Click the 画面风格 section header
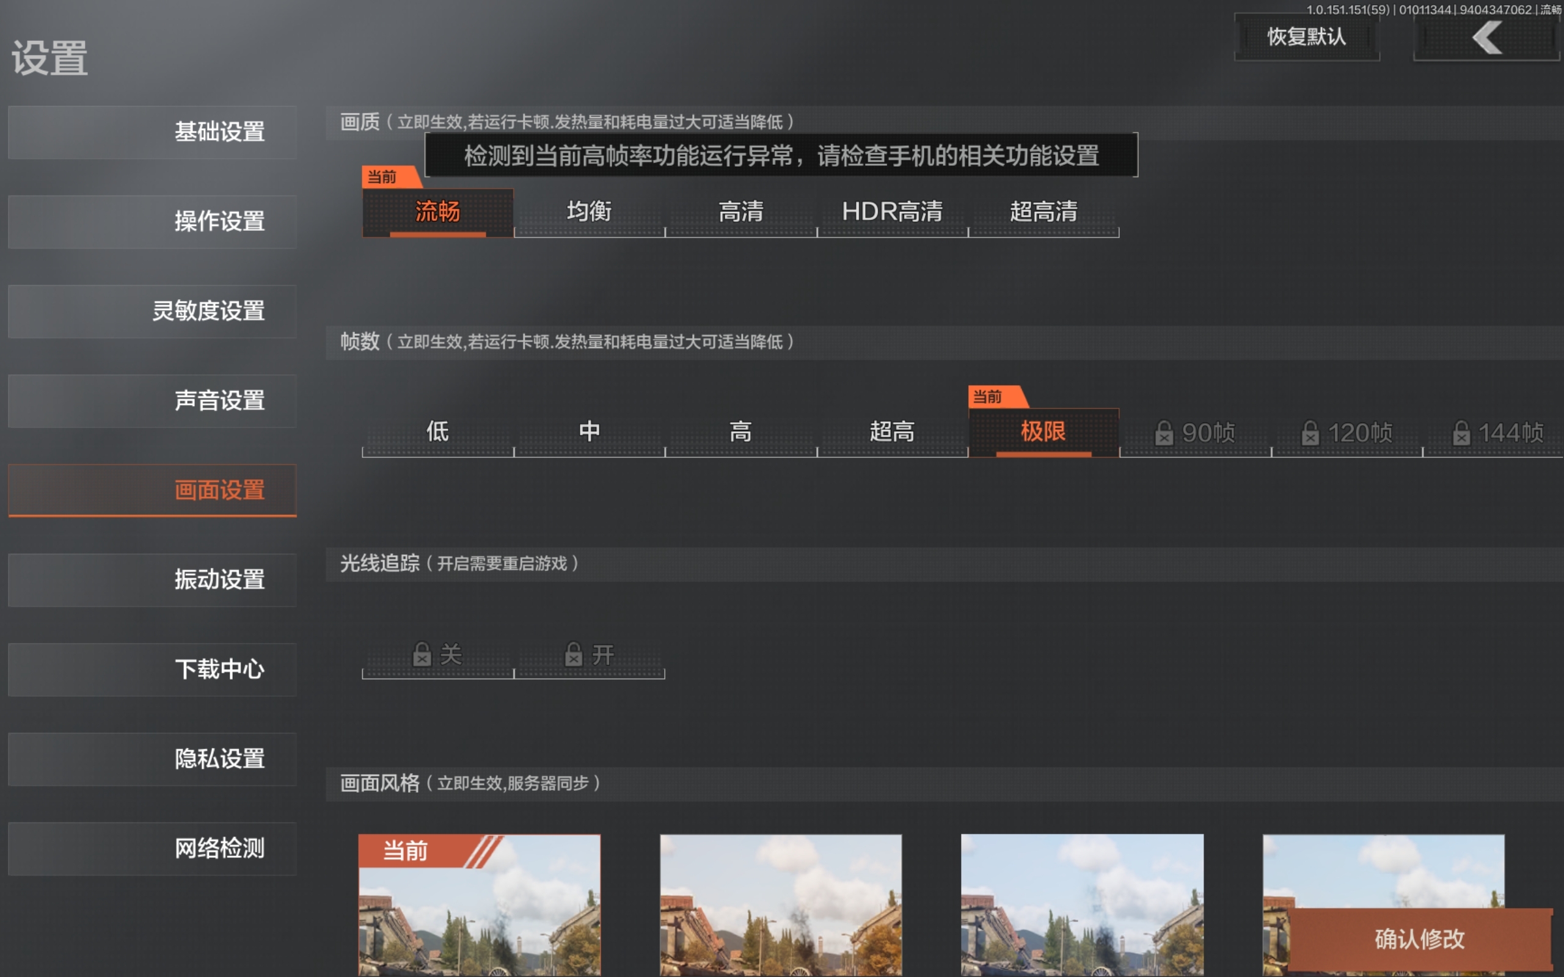Screen dimensions: 1564x977 click(945, 784)
